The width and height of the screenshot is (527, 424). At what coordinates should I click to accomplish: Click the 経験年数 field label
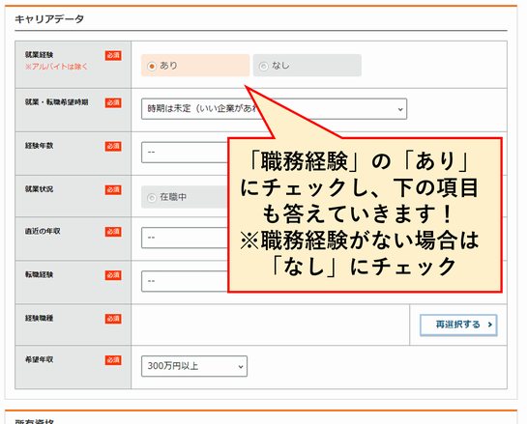[x=39, y=146]
